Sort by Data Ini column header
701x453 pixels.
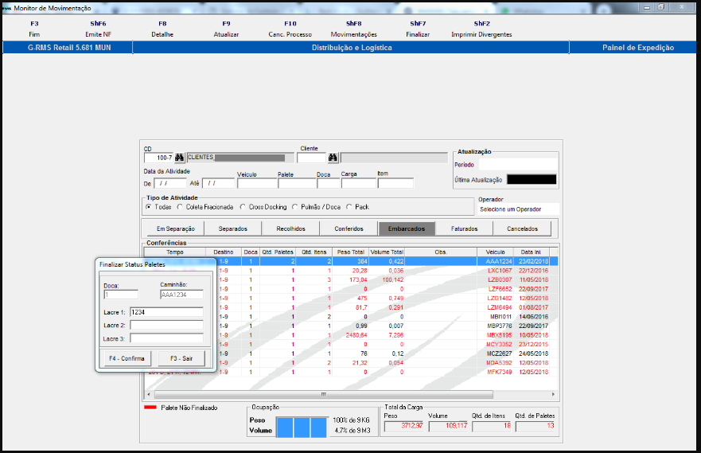[531, 252]
